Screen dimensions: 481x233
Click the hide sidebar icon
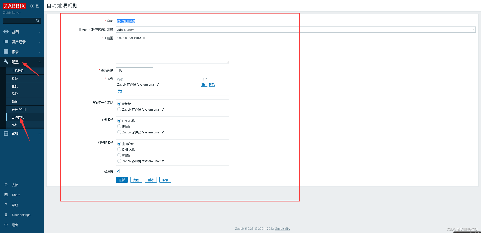pos(38,6)
